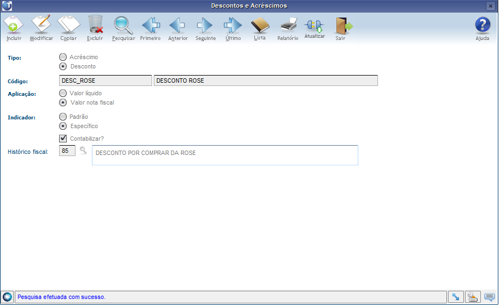Go to Anterior record
This screenshot has width=500, height=305.
pyautogui.click(x=177, y=25)
